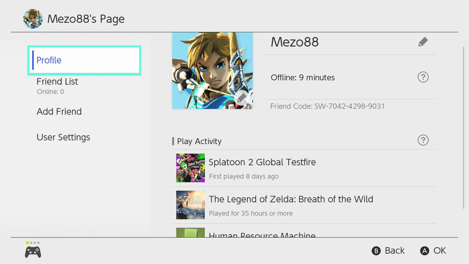Click the pencil icon beside the Mezo88 nickname
The height and width of the screenshot is (264, 469).
[x=423, y=42]
